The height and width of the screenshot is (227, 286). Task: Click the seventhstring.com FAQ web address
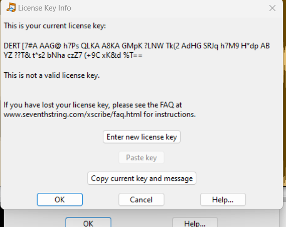coord(73,115)
